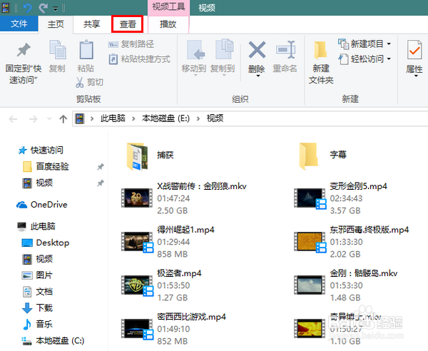
Task: Select 极盗者.mp4 video thumbnail
Action: click(137, 285)
